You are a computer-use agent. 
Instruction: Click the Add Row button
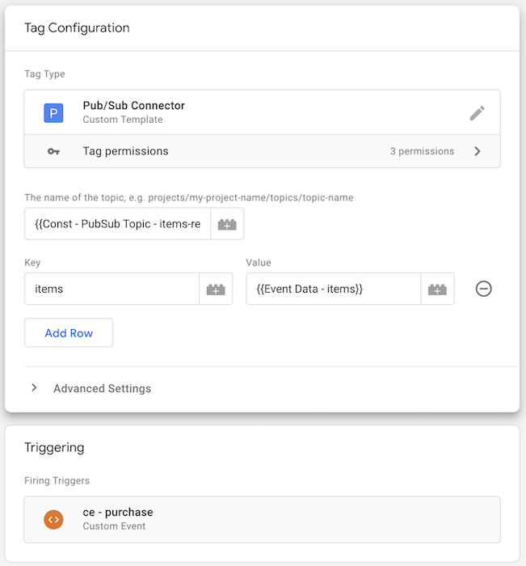point(69,333)
